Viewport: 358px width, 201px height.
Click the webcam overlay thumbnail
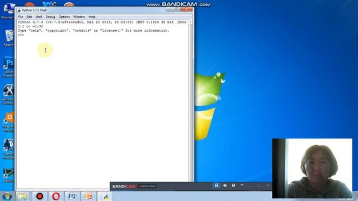tap(312, 168)
